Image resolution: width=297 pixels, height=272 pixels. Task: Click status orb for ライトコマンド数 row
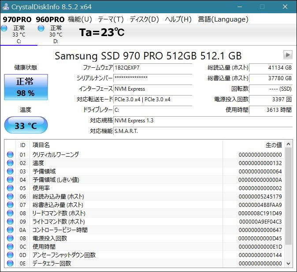click(10, 221)
